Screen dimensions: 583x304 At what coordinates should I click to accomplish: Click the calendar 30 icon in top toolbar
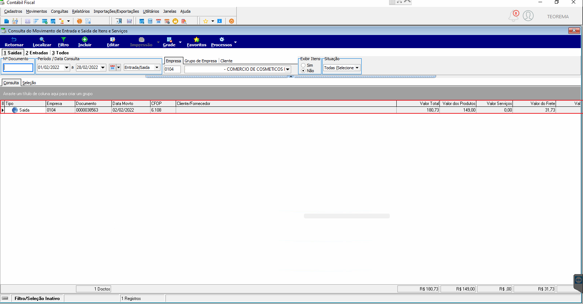(x=159, y=21)
